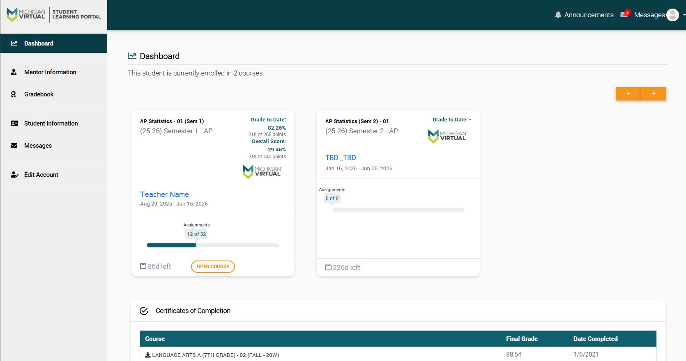Screen dimensions: 686x361
Task: Click the 82.26% grade to date value
Action: pos(277,128)
